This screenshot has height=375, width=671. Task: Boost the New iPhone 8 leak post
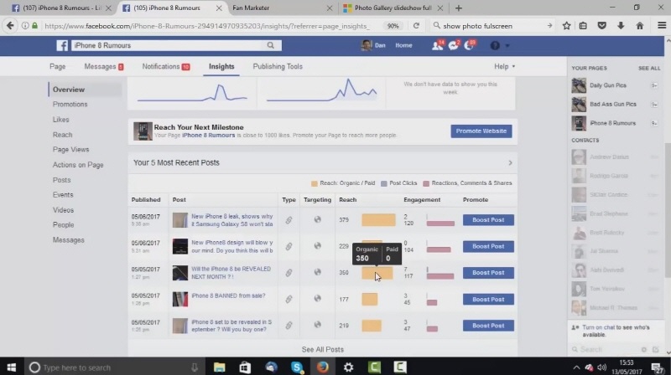pos(488,220)
